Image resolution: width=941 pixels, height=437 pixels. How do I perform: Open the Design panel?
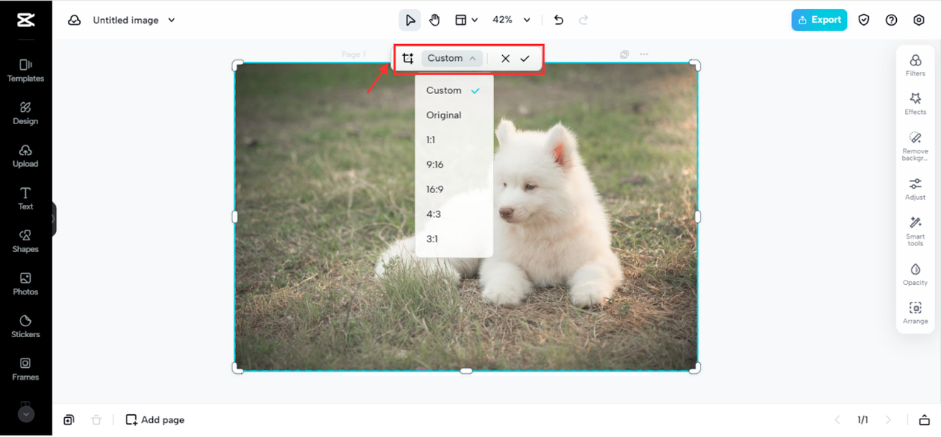coord(26,113)
